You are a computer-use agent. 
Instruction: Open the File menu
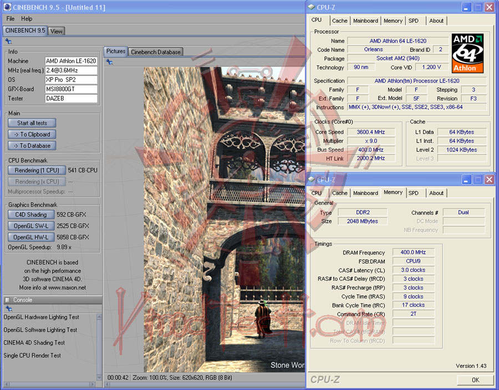point(11,19)
